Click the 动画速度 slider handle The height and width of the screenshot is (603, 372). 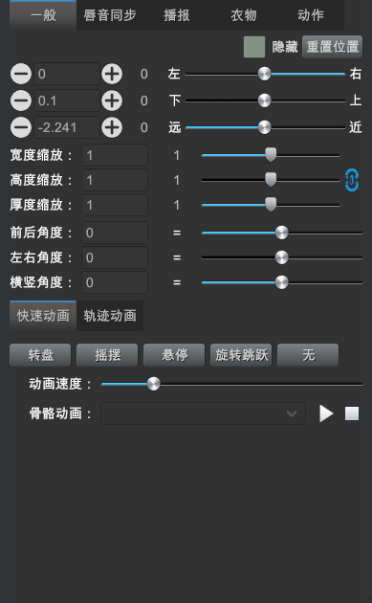[154, 384]
